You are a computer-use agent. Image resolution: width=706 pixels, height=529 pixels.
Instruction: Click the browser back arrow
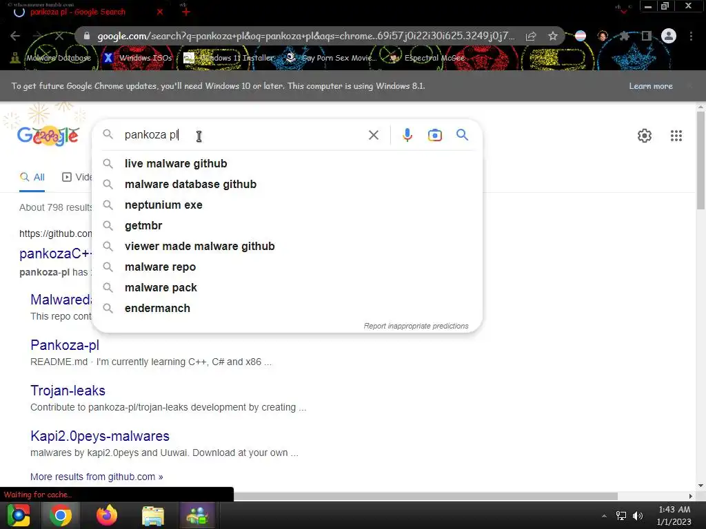pyautogui.click(x=15, y=36)
